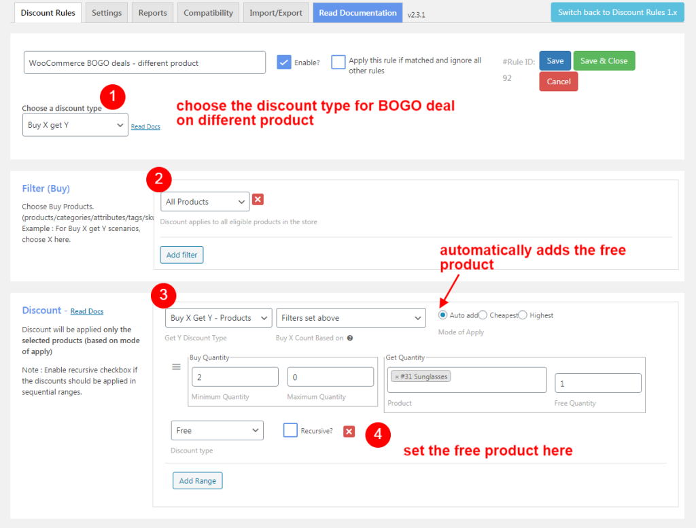696x528 pixels.
Task: Open the Buy X get Y discount type dropdown
Action: pyautogui.click(x=75, y=125)
